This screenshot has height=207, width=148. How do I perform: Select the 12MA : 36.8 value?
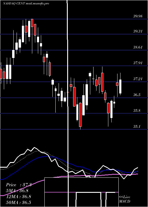(18, 196)
